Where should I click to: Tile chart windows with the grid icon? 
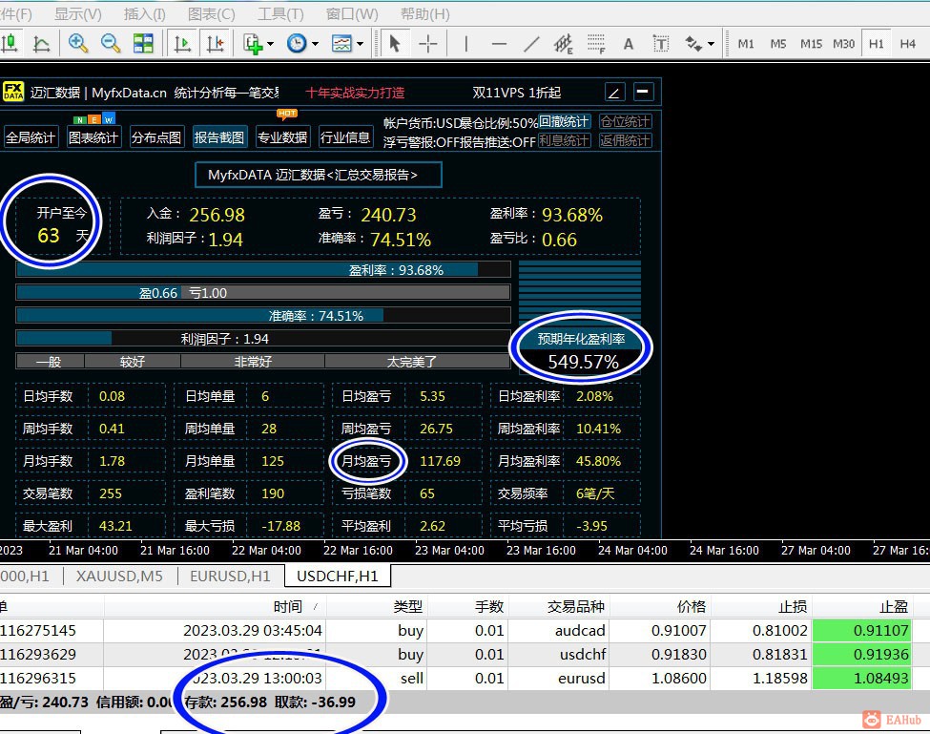pos(143,43)
